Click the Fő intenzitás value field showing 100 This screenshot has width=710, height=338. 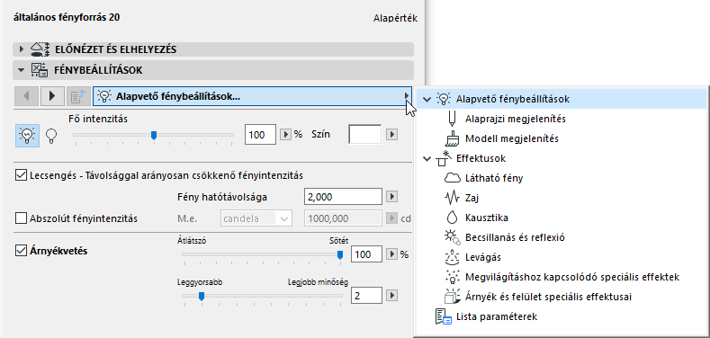pos(260,135)
